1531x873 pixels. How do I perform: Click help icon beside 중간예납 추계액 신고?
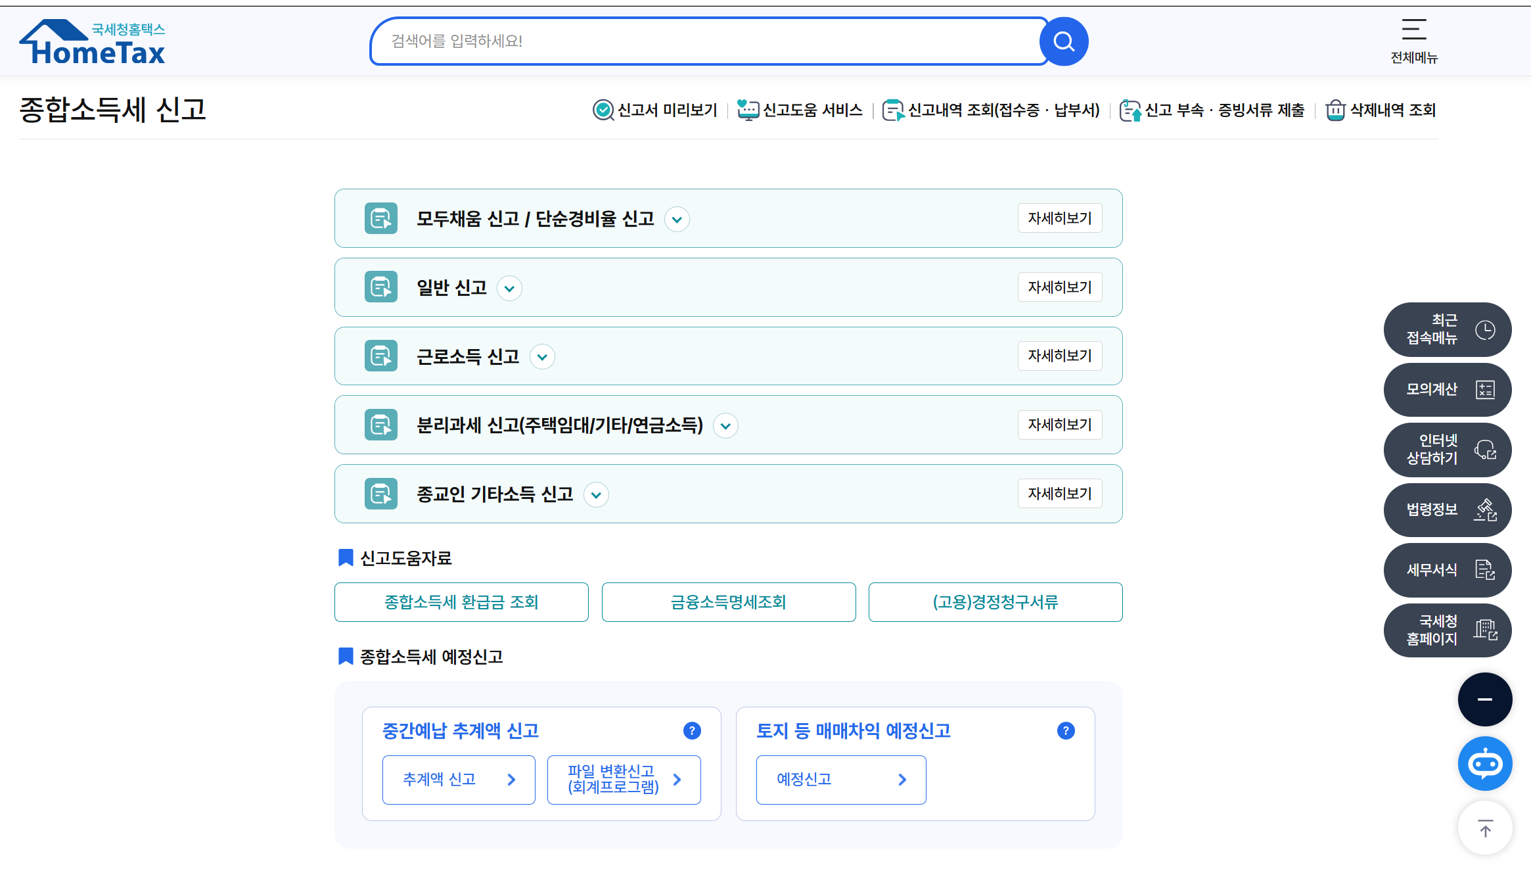(x=692, y=730)
